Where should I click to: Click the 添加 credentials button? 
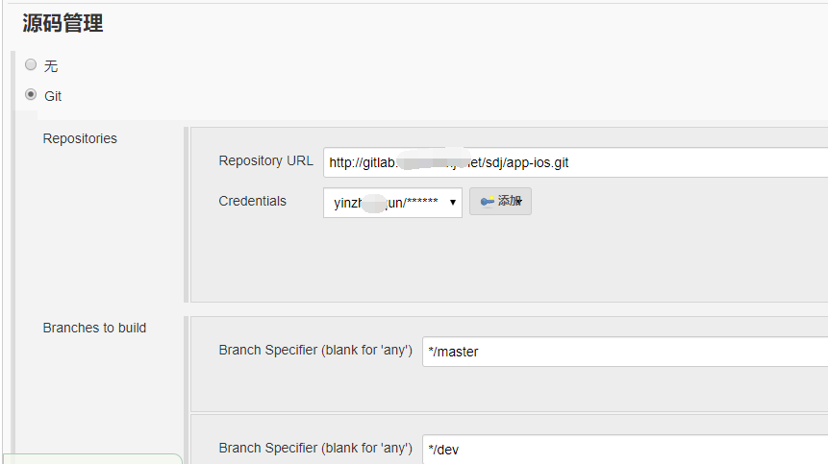[500, 202]
